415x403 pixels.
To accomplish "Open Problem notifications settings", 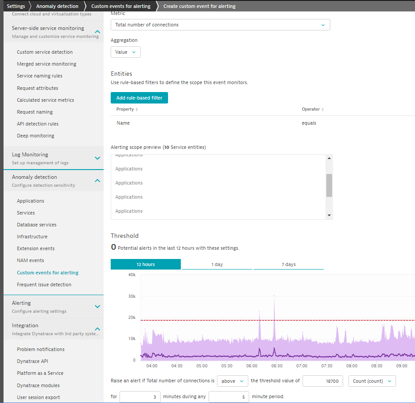I will (41, 349).
